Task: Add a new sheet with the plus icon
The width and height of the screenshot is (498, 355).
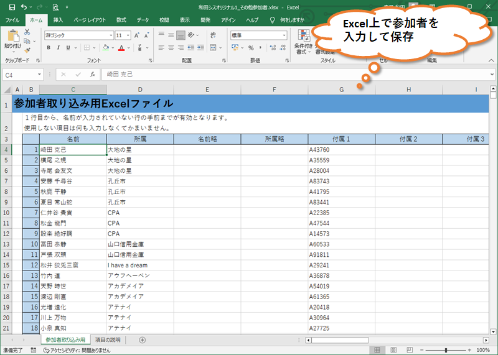Action: tap(143, 340)
